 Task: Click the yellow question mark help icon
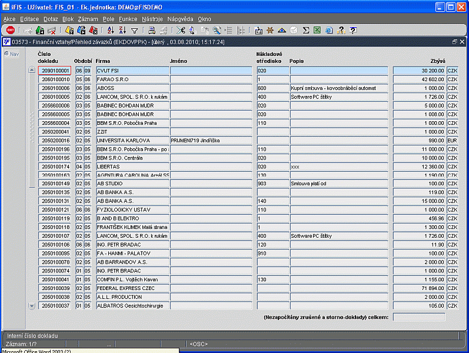coord(341,30)
